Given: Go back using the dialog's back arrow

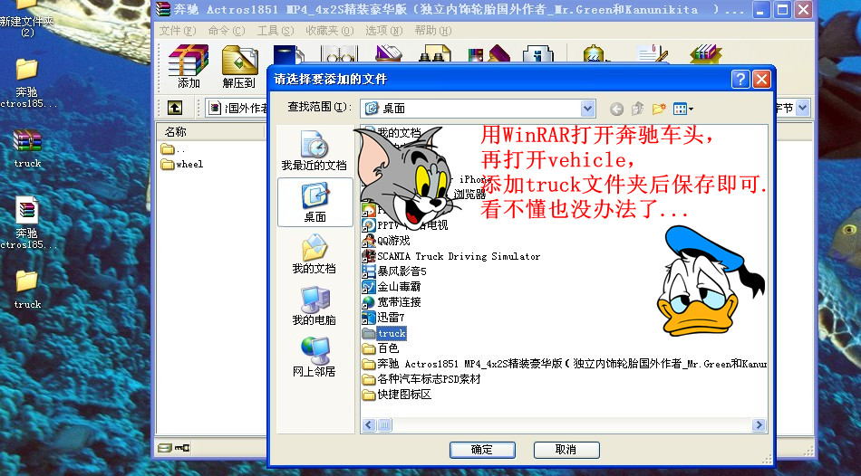Looking at the screenshot, I should [616, 109].
